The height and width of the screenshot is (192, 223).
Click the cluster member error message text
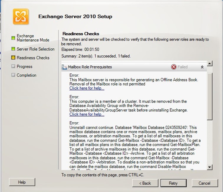pos(128,106)
